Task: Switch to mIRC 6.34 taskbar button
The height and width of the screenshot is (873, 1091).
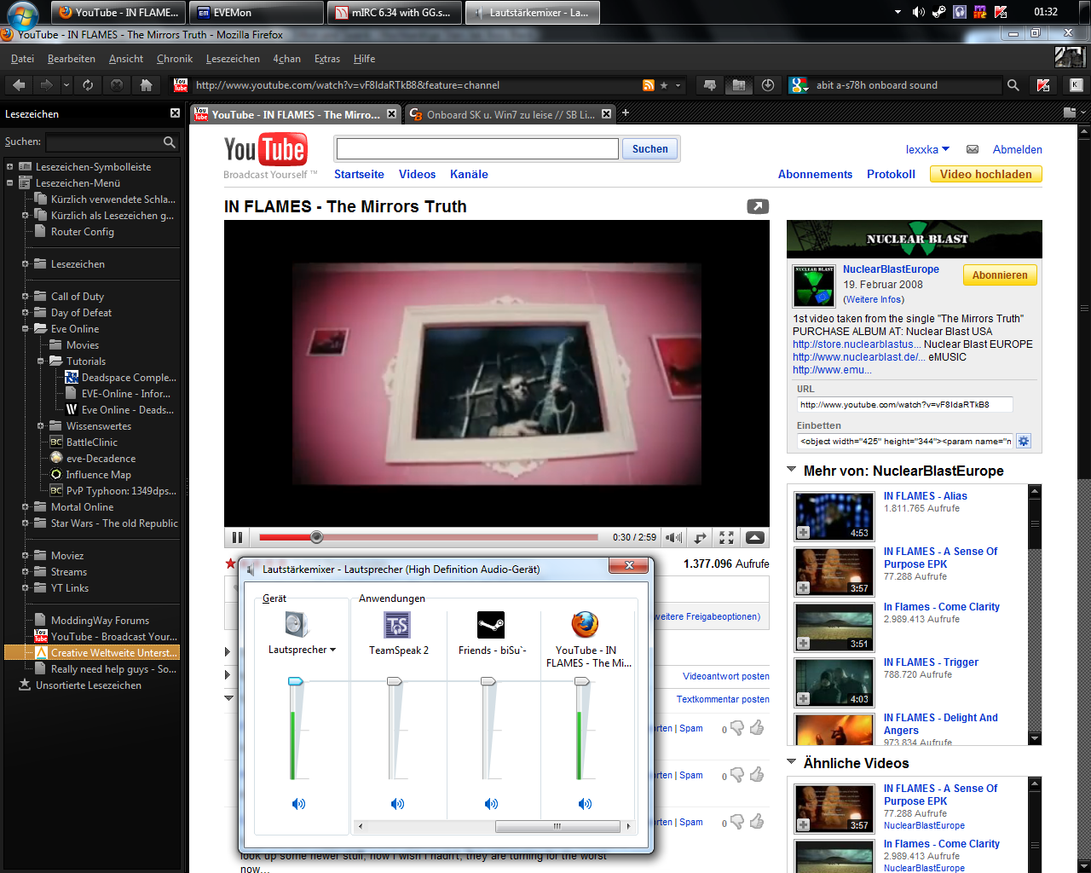Action: [393, 12]
